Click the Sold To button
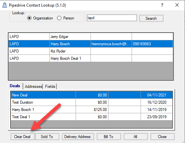This screenshot has width=185, height=143. [47, 137]
